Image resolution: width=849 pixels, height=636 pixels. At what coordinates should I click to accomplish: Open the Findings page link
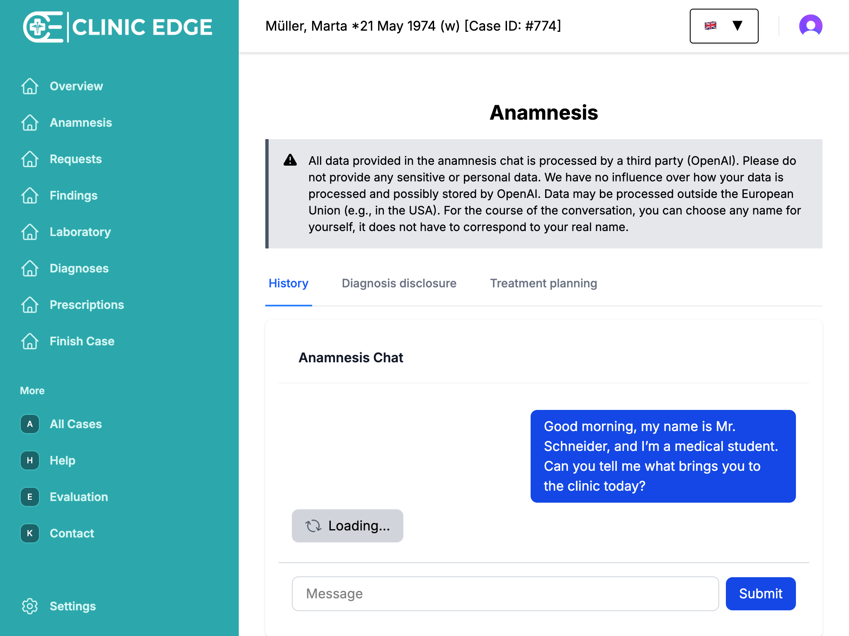coord(73,195)
